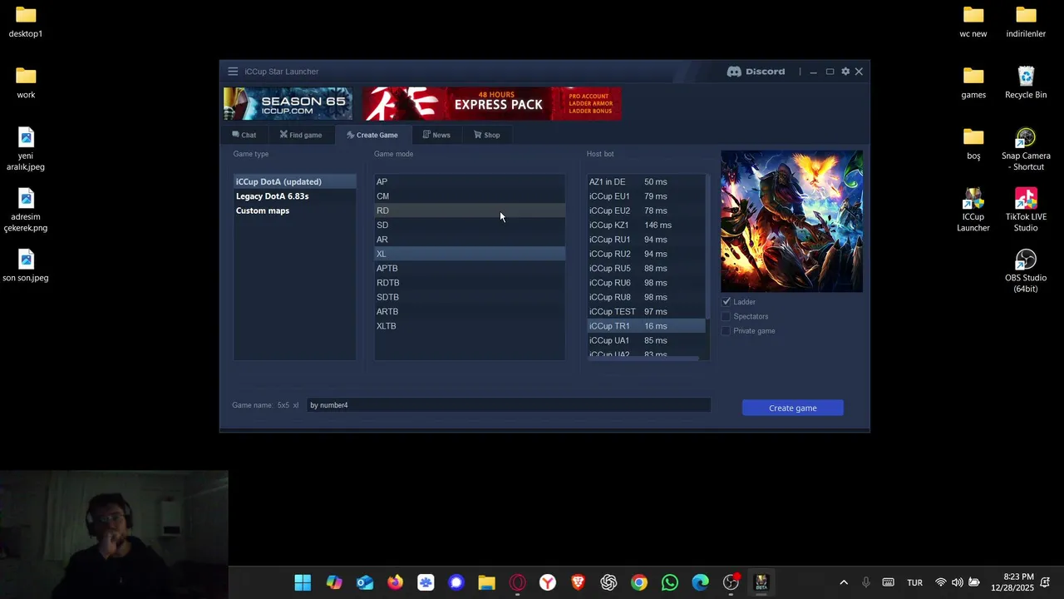Choose RD game mode

click(470, 210)
